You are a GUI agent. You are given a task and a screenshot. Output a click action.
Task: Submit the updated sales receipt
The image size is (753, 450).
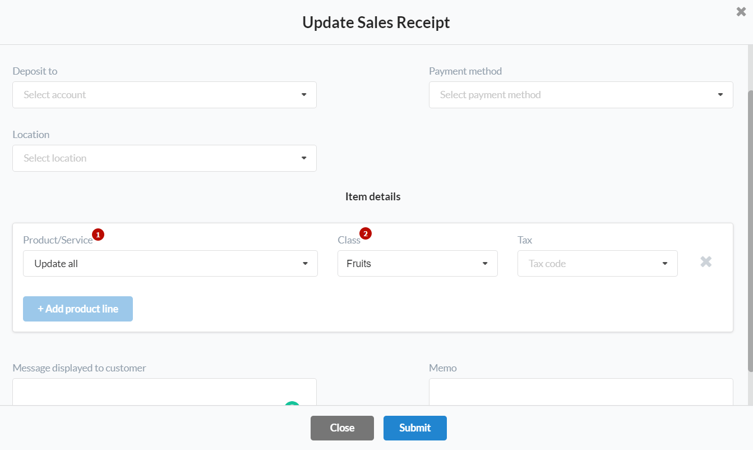coord(415,428)
